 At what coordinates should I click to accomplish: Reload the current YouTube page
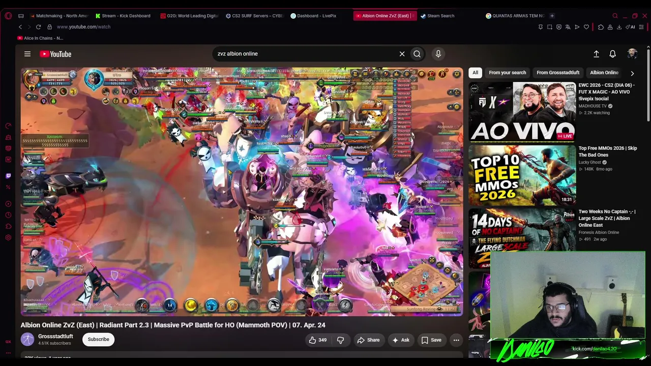point(39,27)
